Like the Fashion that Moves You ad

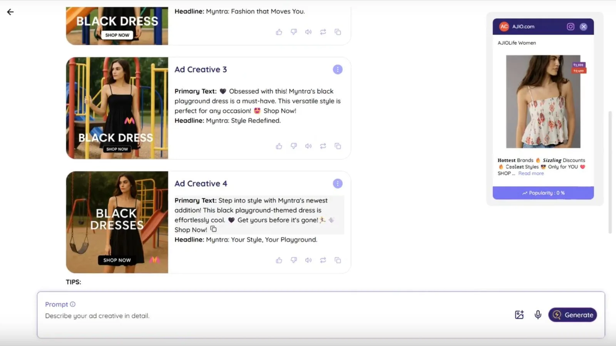279,32
